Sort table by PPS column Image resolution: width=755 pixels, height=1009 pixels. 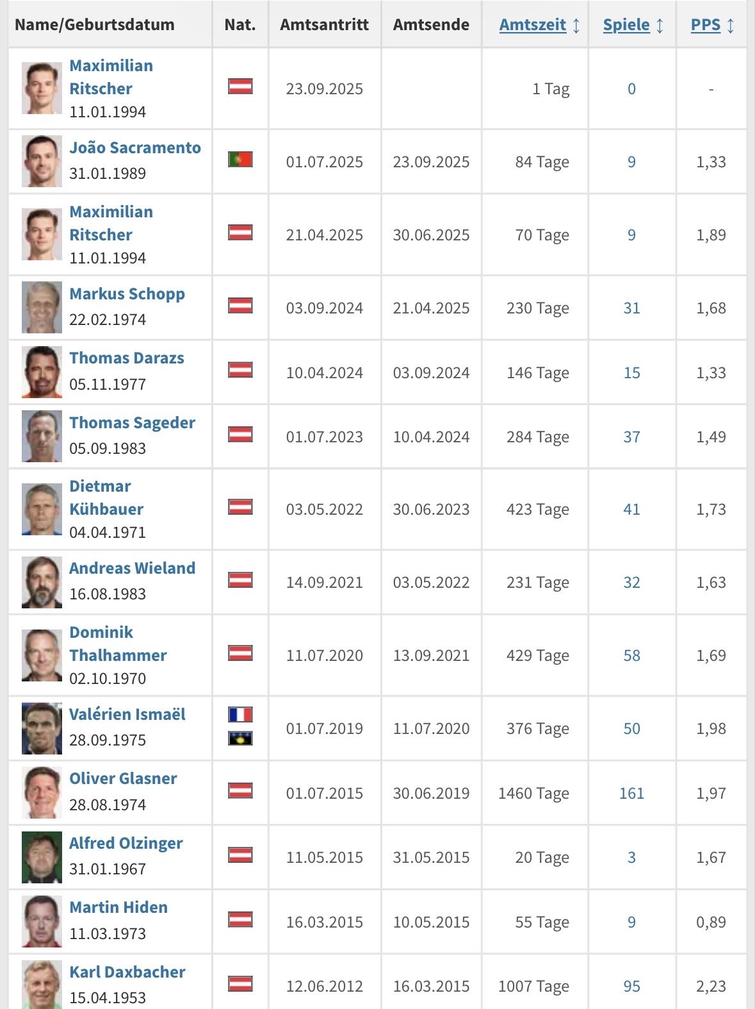tap(705, 25)
